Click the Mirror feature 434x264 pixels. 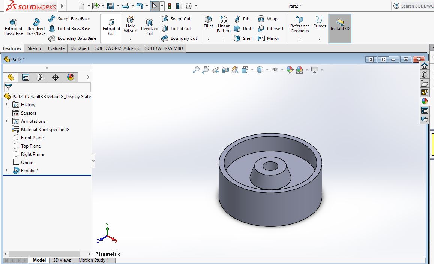(x=268, y=38)
